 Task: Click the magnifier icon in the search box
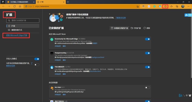(x=9, y=21)
